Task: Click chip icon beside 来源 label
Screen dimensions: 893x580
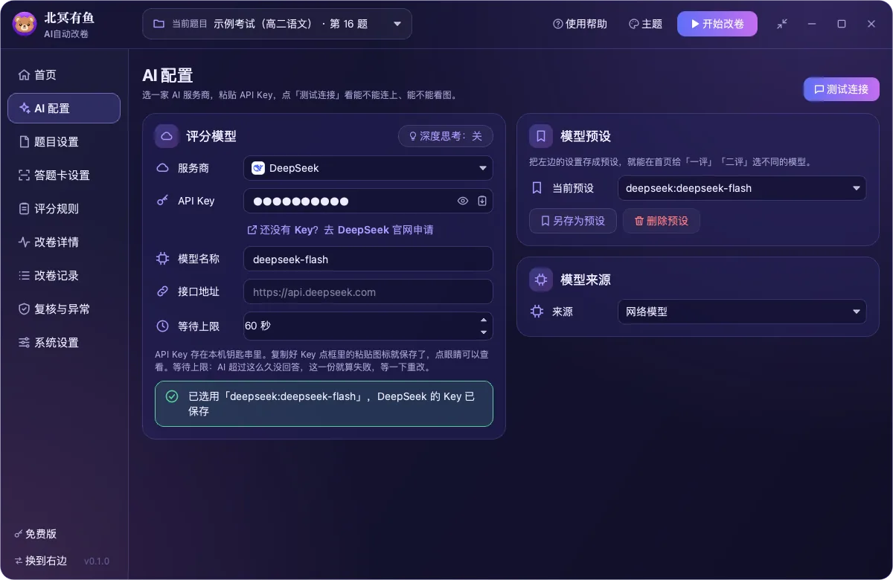Action: point(537,312)
